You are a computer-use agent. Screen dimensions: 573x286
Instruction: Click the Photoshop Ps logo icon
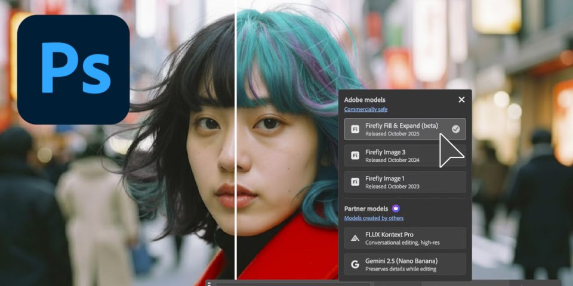(x=73, y=69)
